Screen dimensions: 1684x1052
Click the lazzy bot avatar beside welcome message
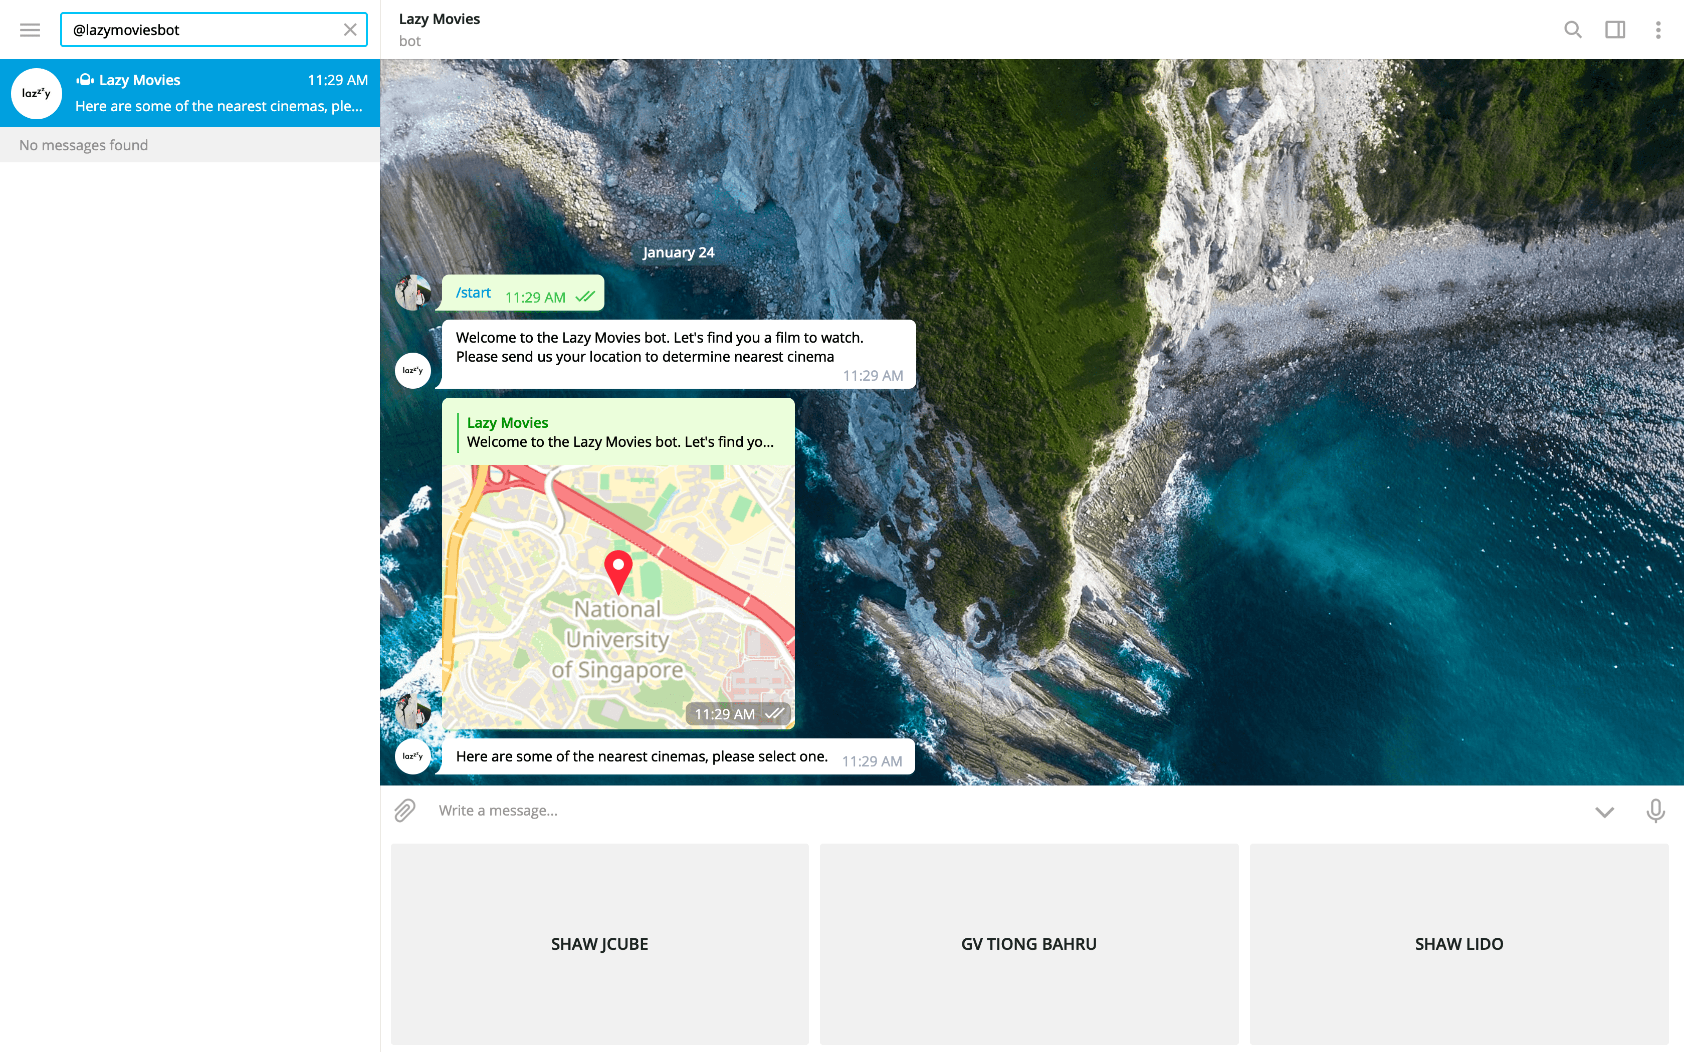click(x=412, y=370)
